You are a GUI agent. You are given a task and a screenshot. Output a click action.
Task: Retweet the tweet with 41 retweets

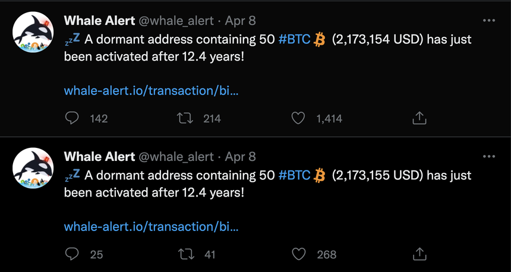tap(185, 254)
